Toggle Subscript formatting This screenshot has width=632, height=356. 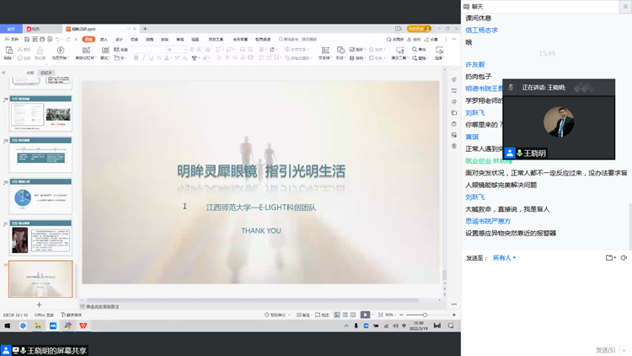pos(185,58)
